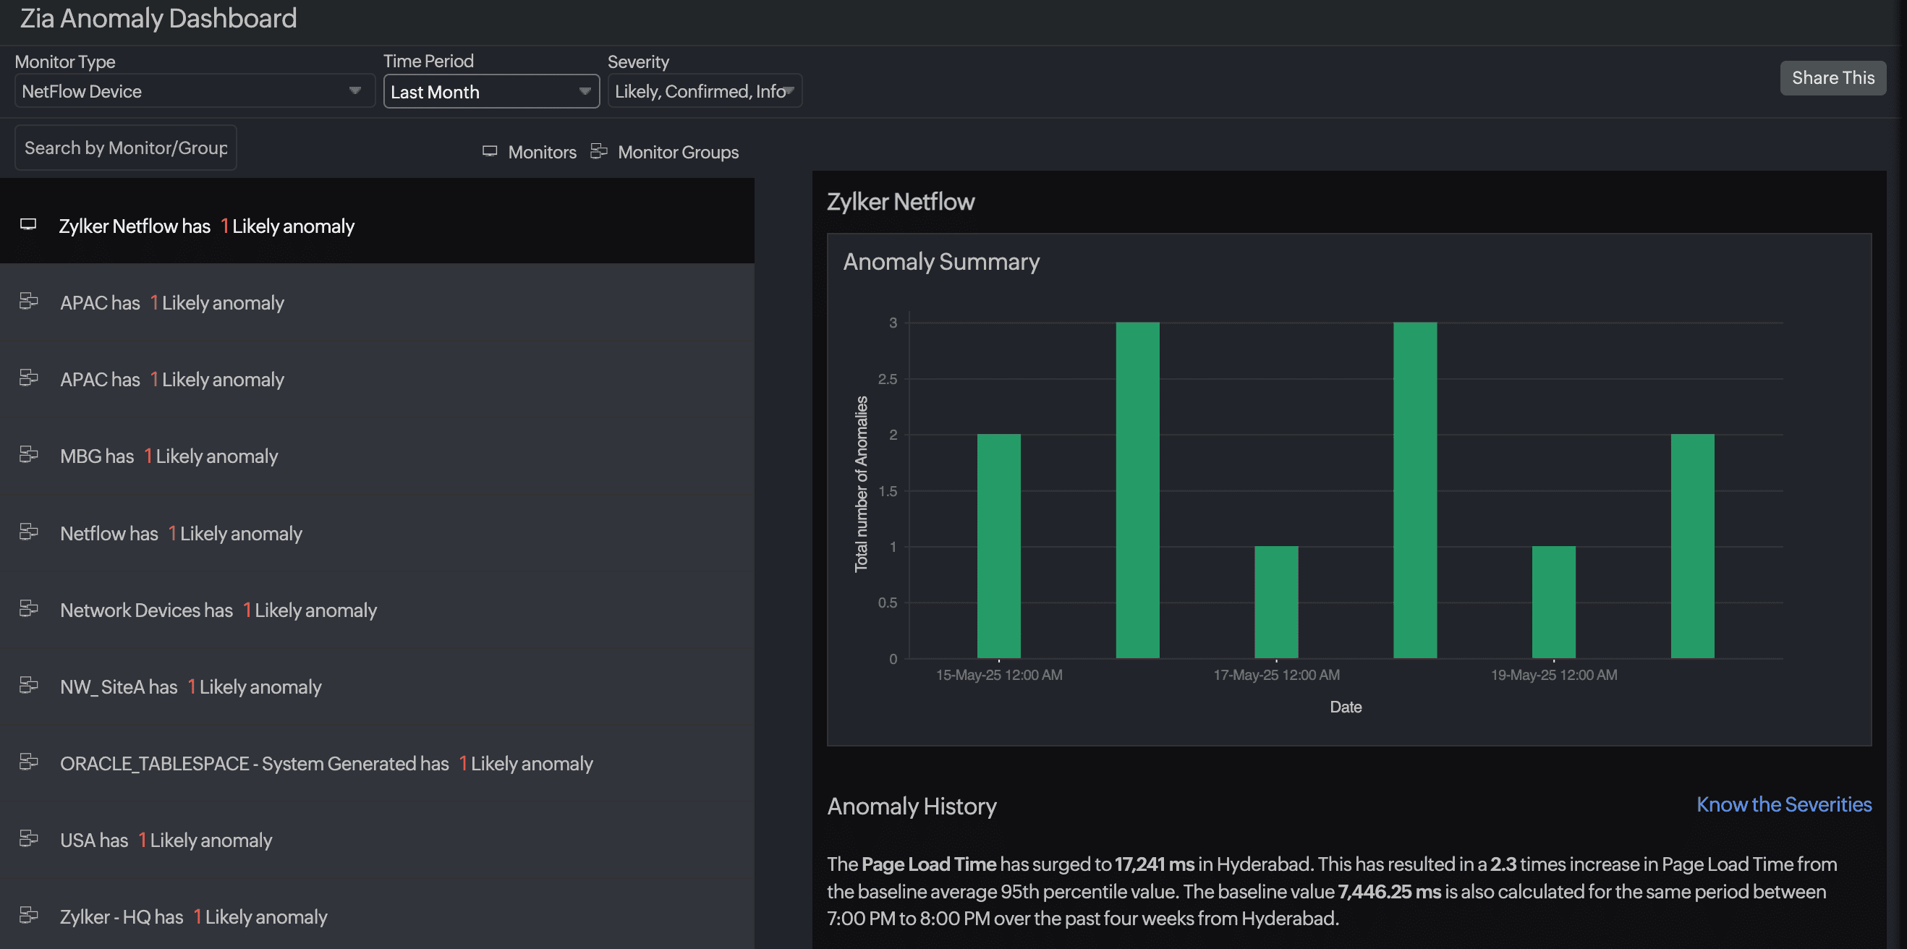
Task: Click the Search by Monitor/Group field
Action: click(x=124, y=148)
